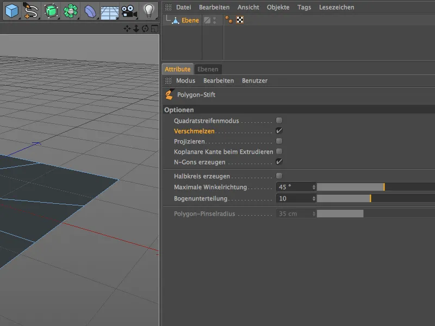Viewport: 435px width, 326px height.
Task: Click the Attribute Manager grip handle icon
Action: [168, 80]
